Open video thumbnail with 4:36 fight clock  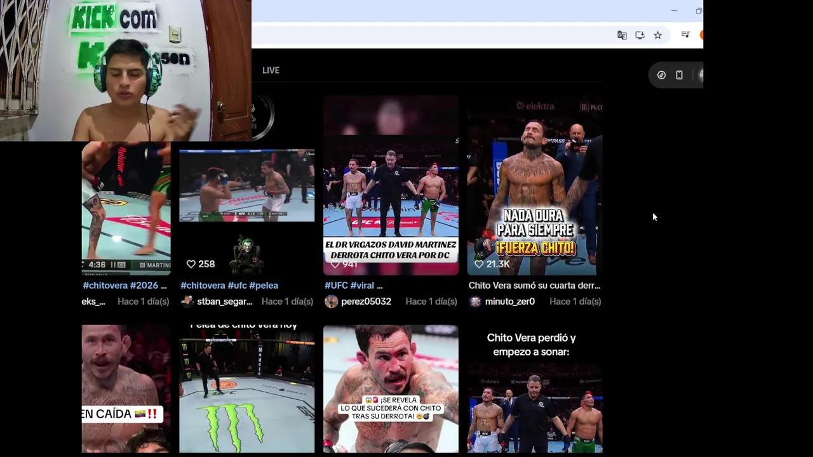pos(126,208)
